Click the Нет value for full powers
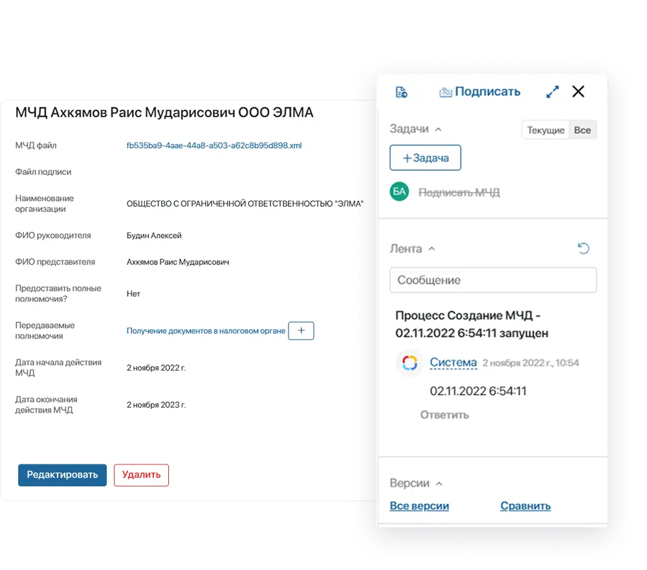The height and width of the screenshot is (570, 647). tap(133, 293)
